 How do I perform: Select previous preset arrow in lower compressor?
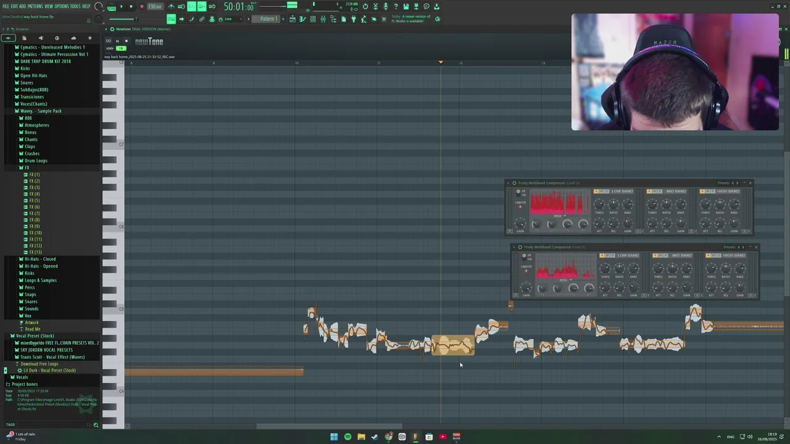click(739, 247)
